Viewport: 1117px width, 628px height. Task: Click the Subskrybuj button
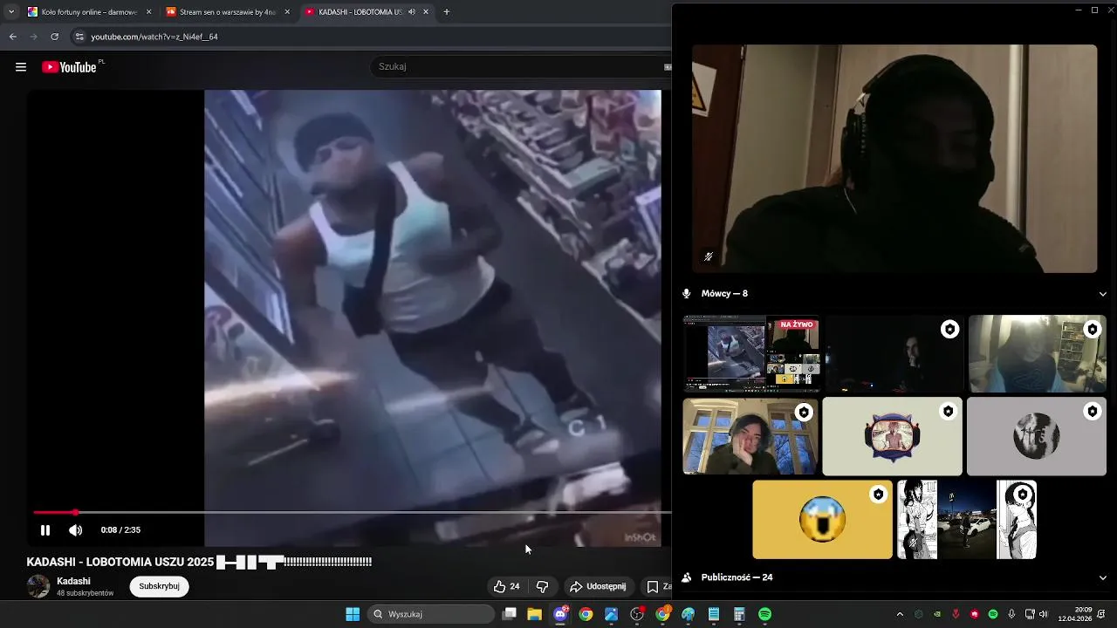pos(159,586)
